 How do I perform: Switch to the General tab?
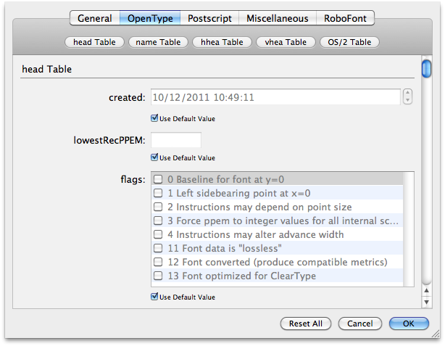point(95,18)
